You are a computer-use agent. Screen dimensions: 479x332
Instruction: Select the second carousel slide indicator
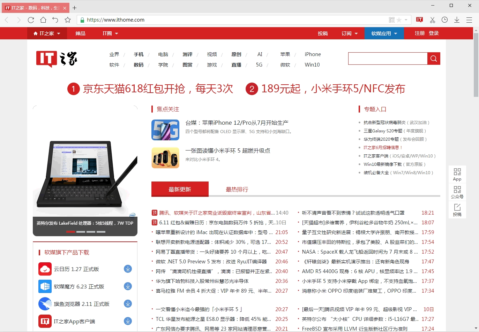81,232
